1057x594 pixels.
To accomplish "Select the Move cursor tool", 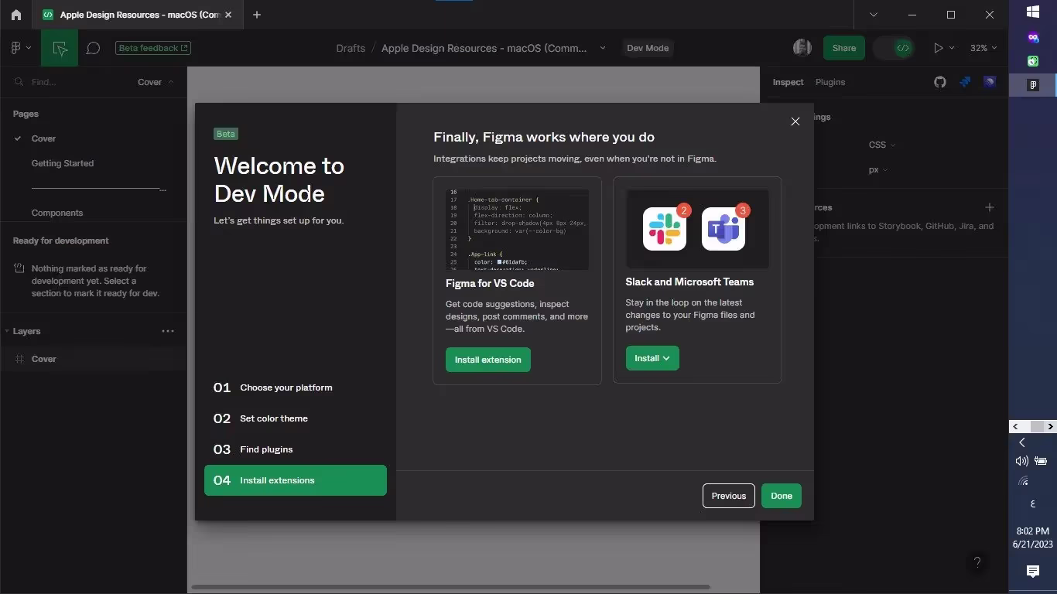I will click(x=60, y=48).
